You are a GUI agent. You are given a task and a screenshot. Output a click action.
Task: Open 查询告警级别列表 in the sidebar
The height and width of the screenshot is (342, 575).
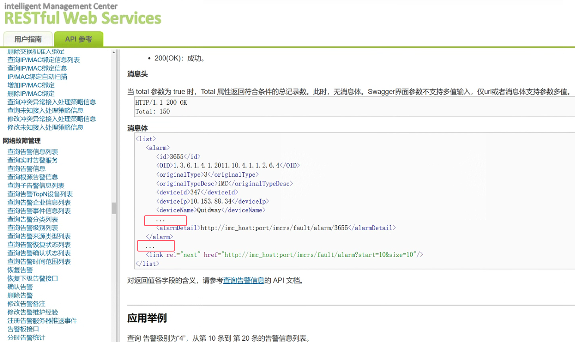click(x=33, y=228)
